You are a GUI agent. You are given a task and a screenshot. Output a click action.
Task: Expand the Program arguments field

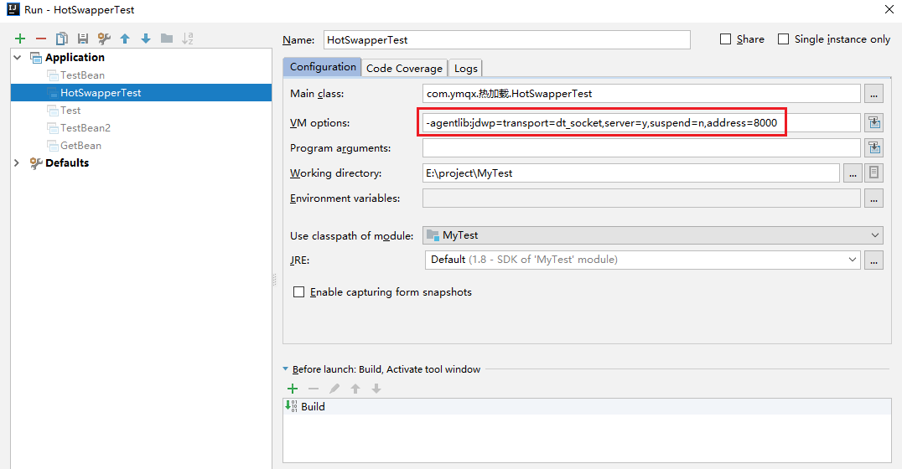click(873, 147)
